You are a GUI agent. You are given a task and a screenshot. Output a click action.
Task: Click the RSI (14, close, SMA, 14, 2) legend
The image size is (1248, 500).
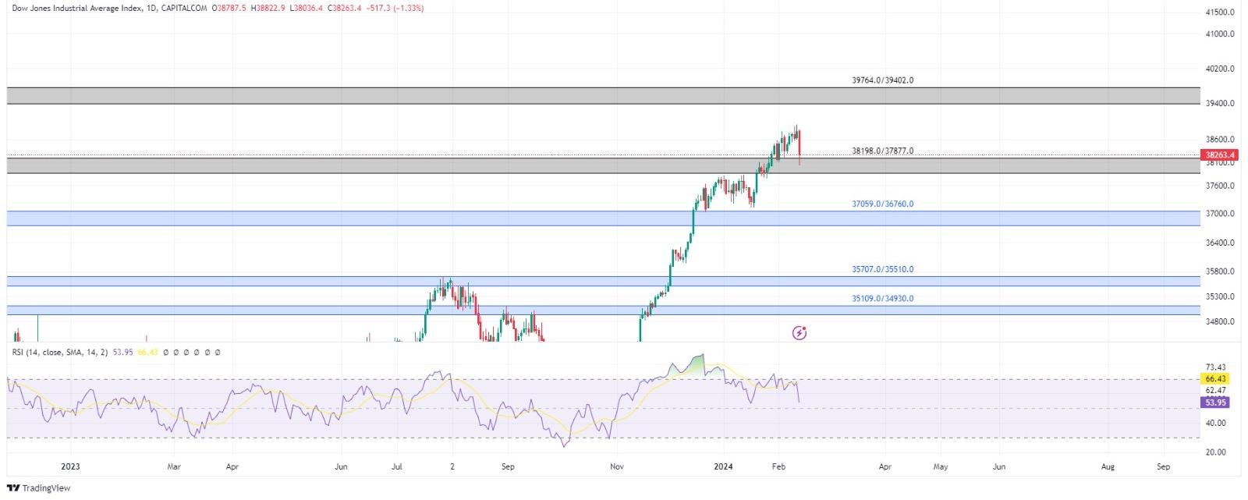click(61, 353)
